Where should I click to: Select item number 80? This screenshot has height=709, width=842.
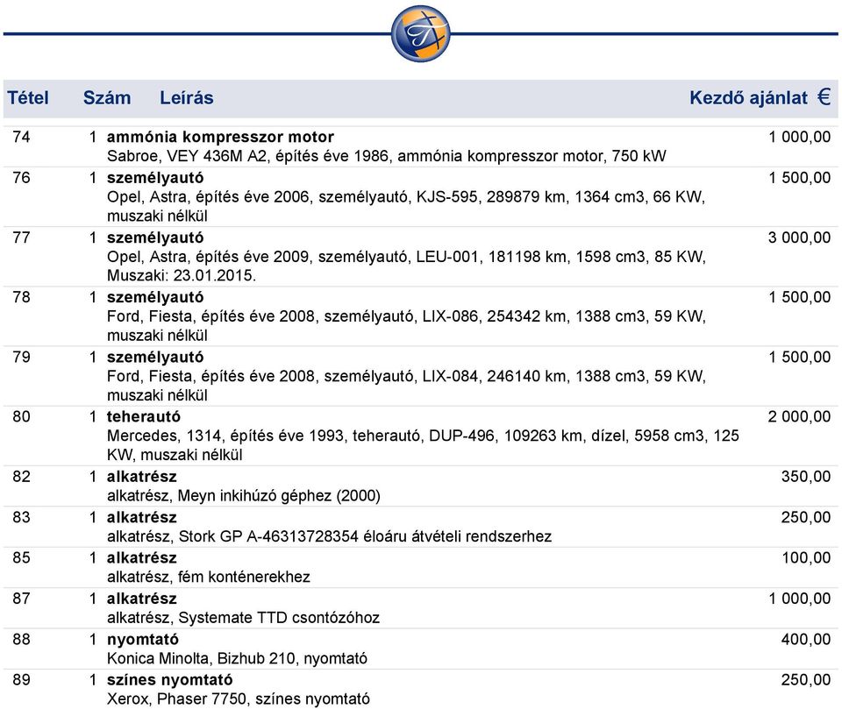(x=21, y=416)
